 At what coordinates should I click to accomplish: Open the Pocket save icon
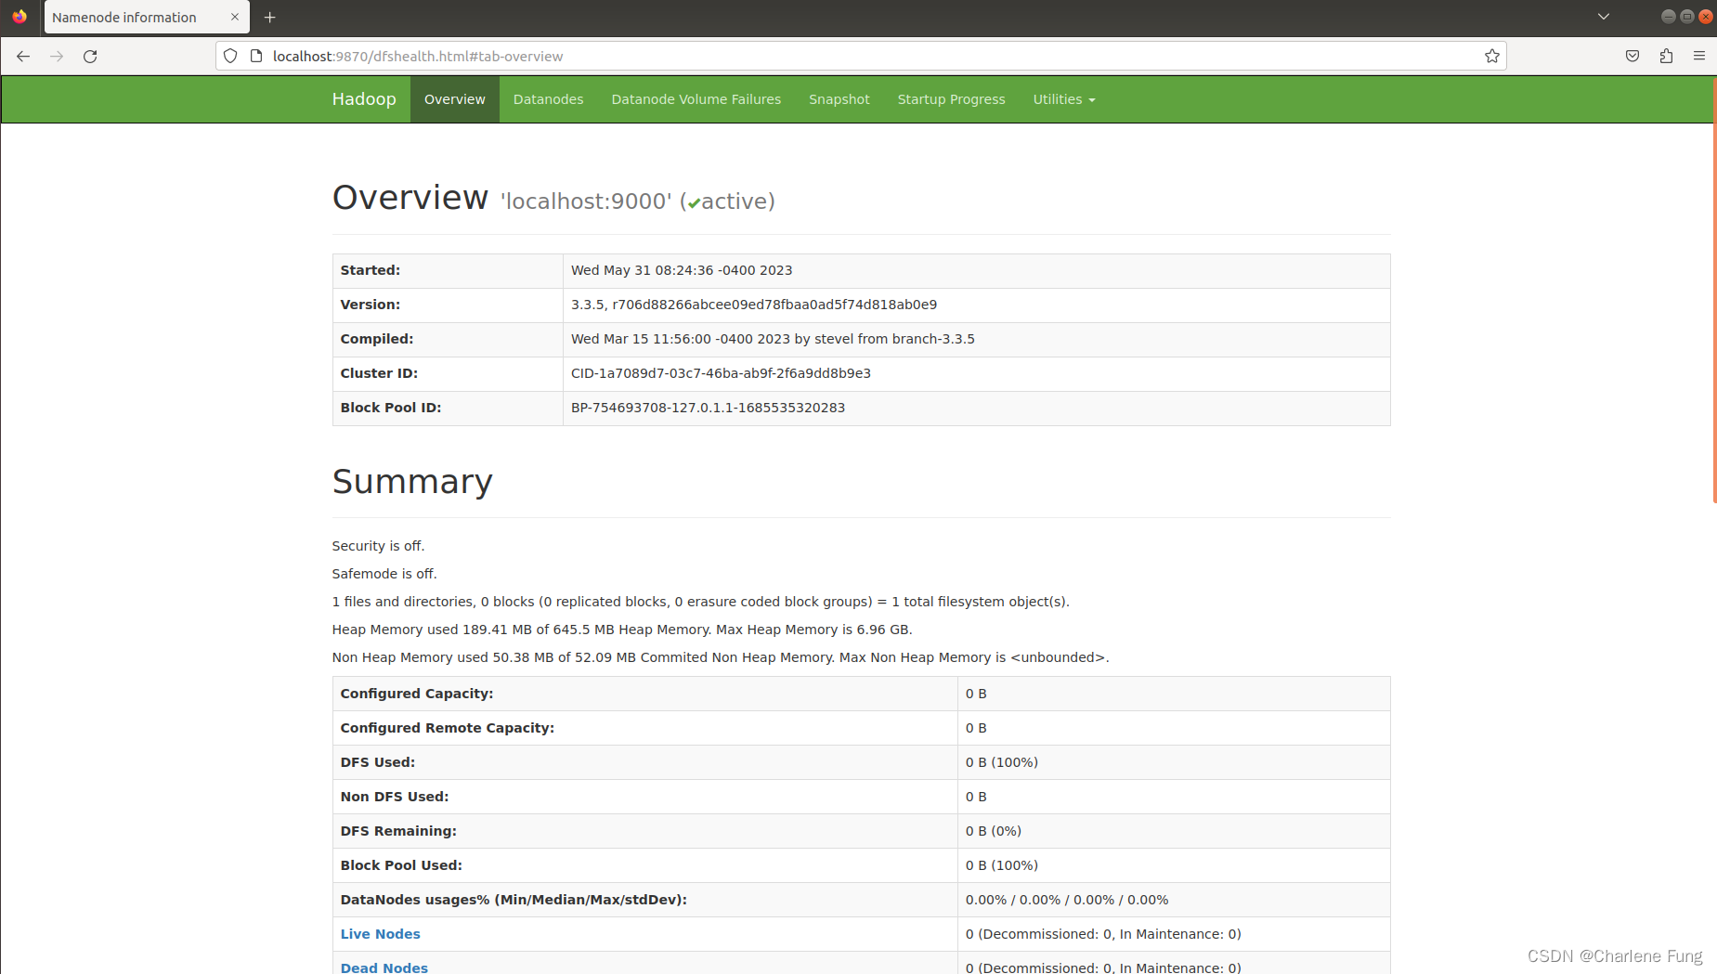point(1632,57)
